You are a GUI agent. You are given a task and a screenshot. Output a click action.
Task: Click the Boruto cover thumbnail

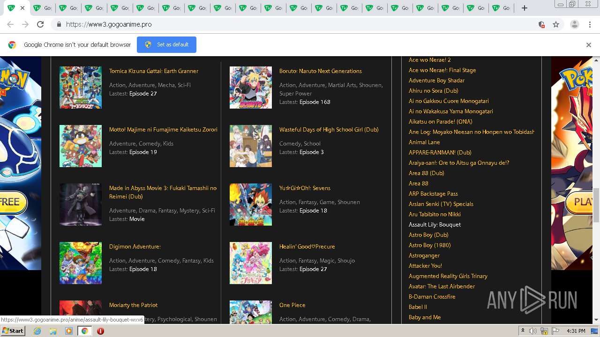pyautogui.click(x=251, y=88)
